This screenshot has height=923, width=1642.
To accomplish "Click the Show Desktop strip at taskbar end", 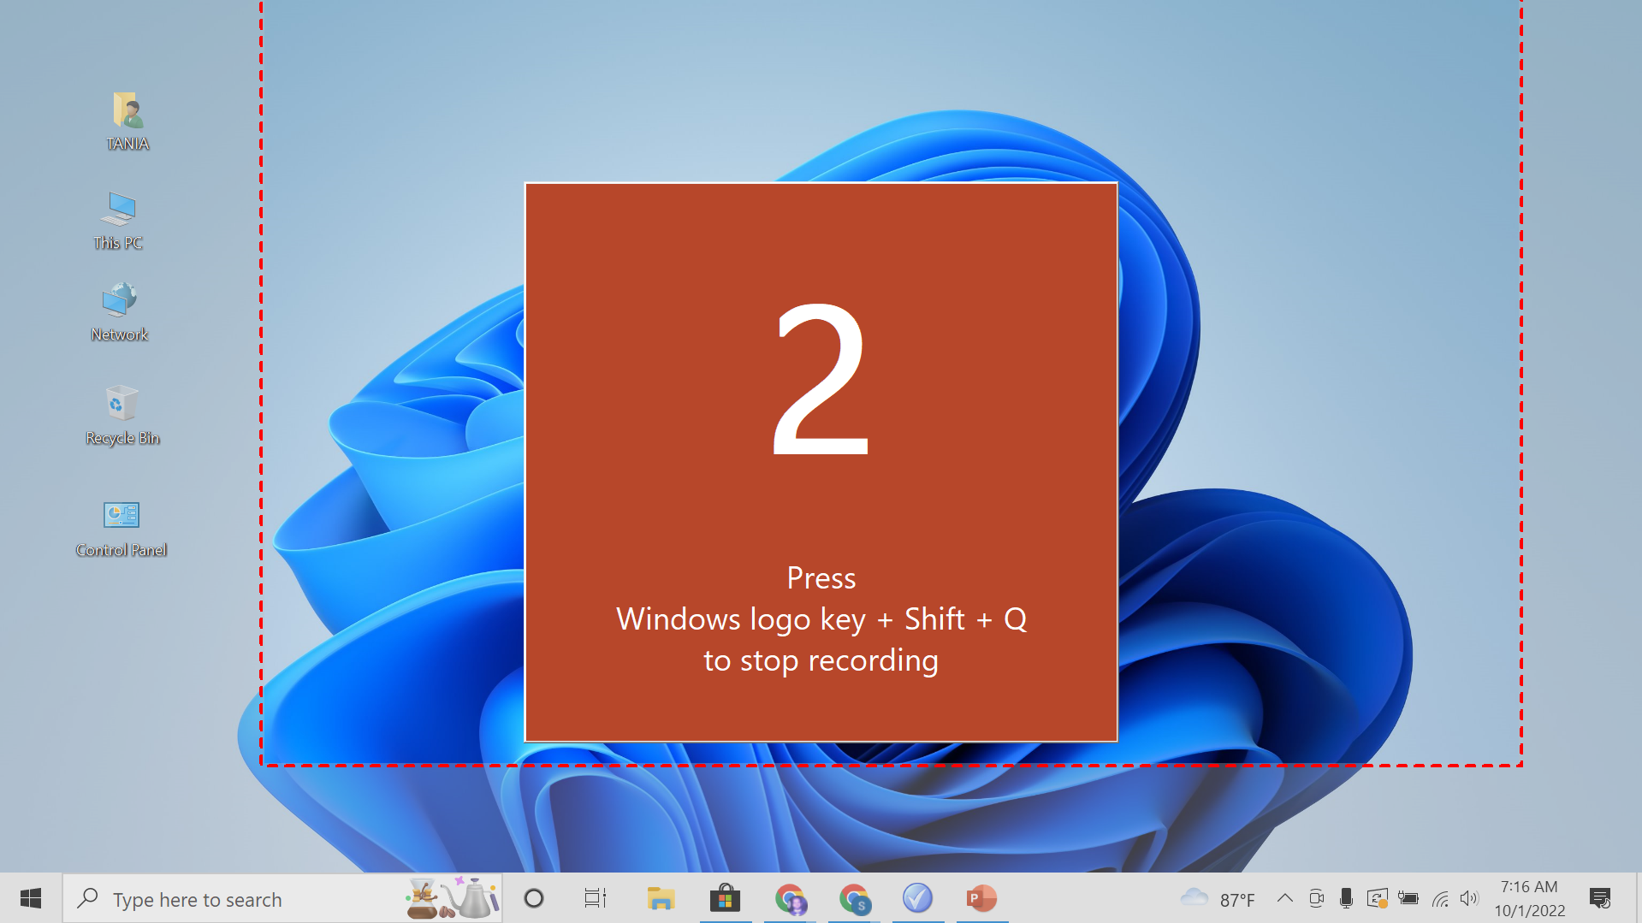I will 1639,898.
